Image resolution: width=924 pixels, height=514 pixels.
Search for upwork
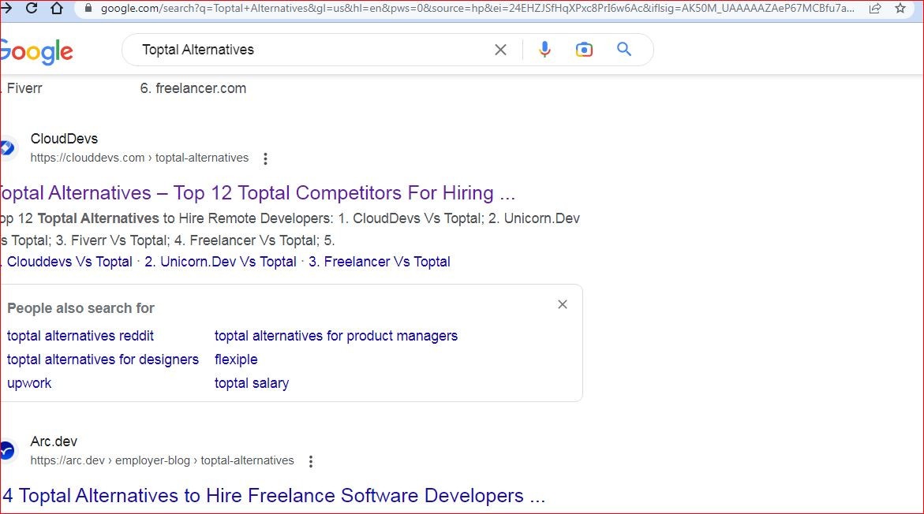click(x=29, y=383)
